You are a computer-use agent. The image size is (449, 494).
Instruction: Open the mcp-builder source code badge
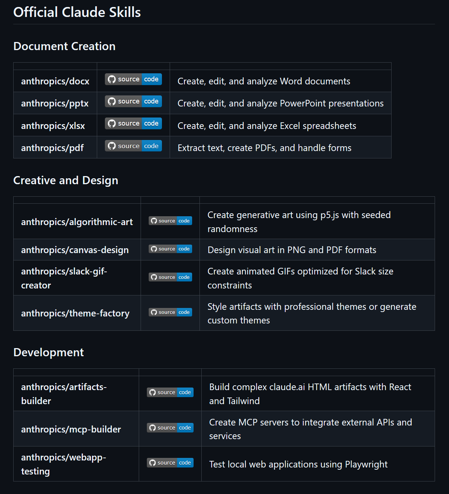[170, 428]
